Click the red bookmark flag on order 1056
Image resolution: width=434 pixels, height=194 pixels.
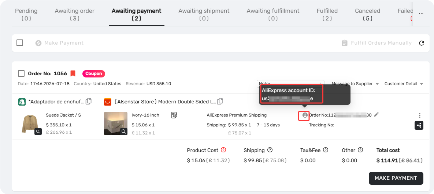[x=73, y=73]
